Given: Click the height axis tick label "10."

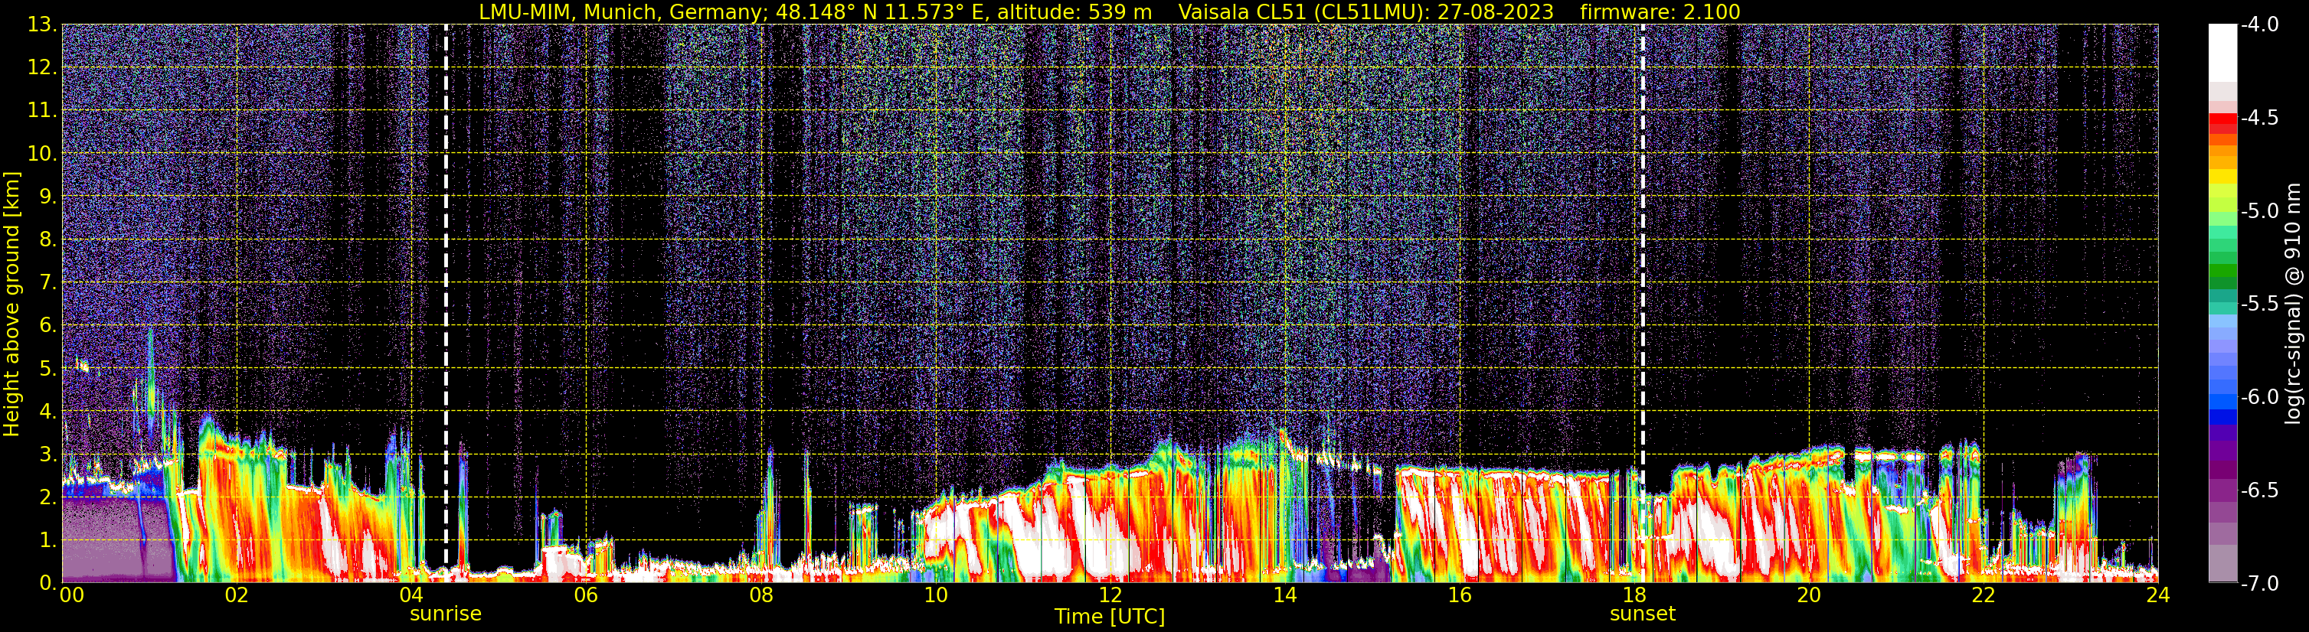Looking at the screenshot, I should tap(41, 153).
